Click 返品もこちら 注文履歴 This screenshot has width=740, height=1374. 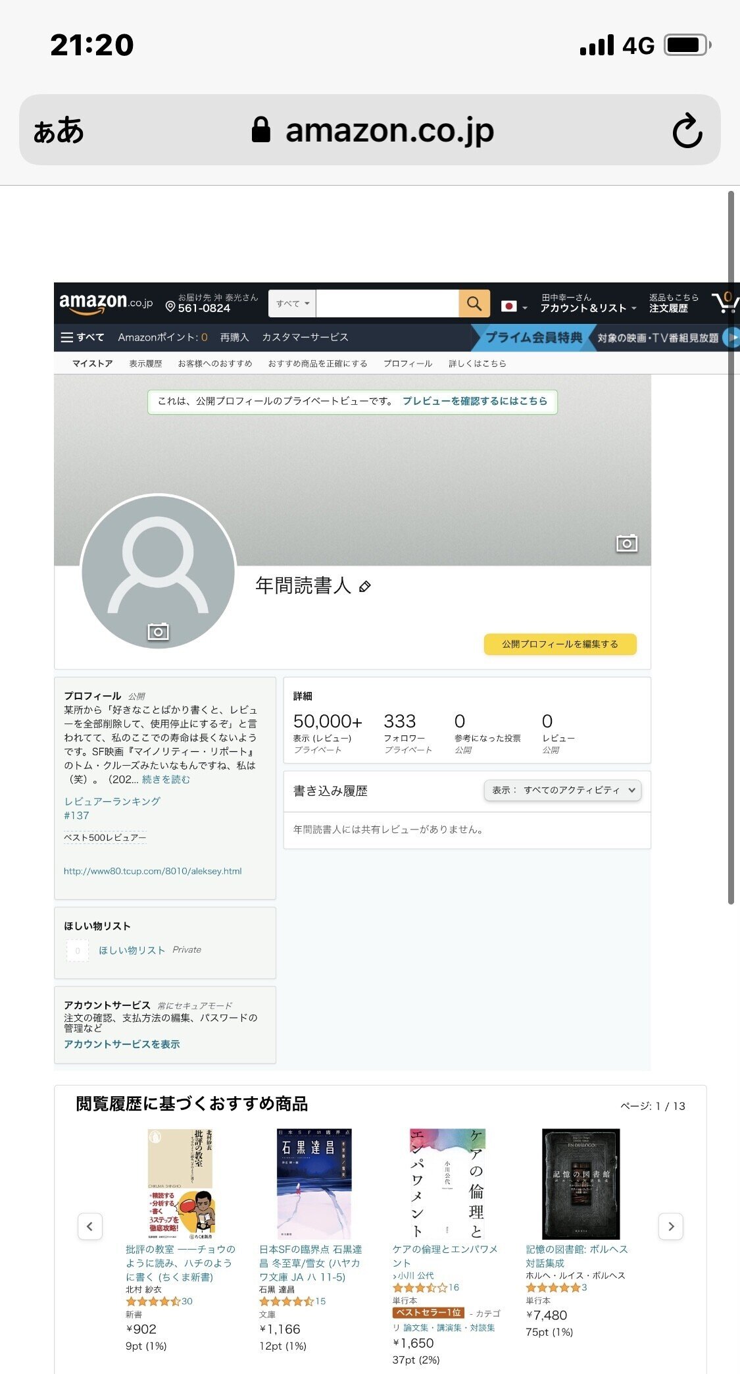[674, 303]
